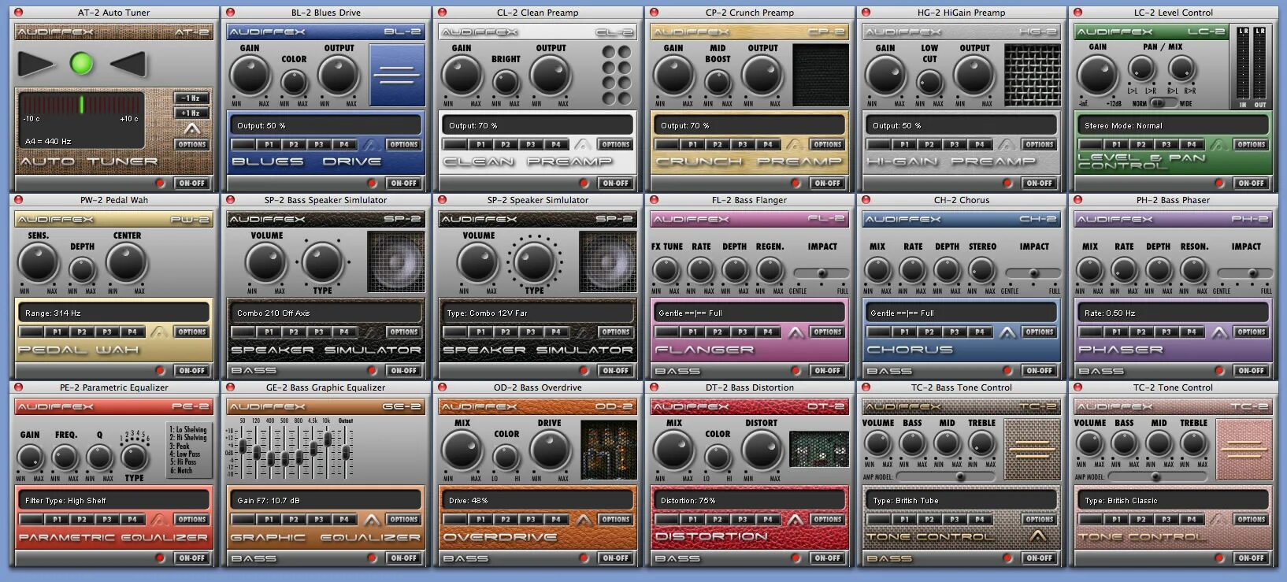Select preset P2 in Pedal Wah
Viewport: 1287px width, 582px height.
click(x=82, y=332)
